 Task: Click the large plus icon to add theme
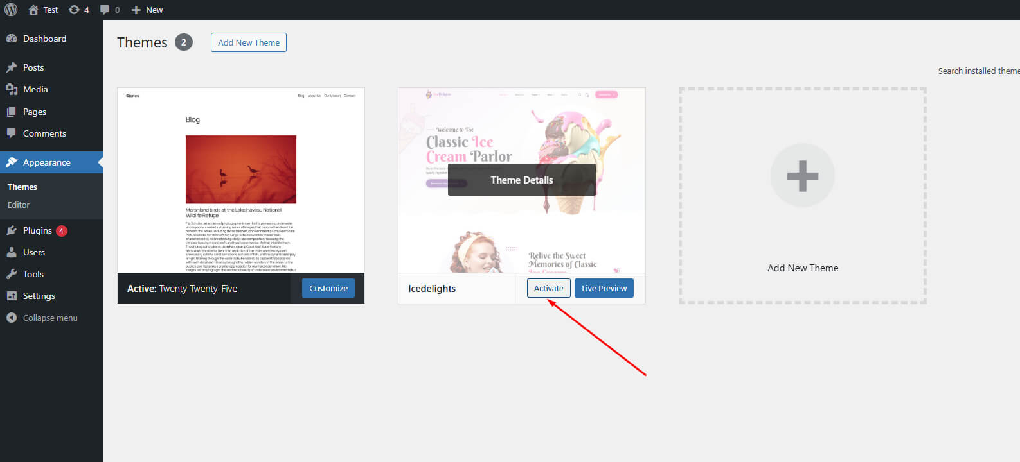[x=803, y=176]
